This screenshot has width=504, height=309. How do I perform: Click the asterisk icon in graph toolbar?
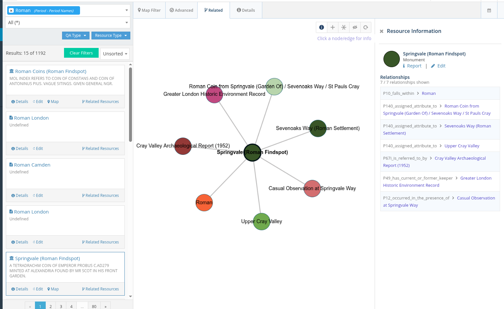pyautogui.click(x=344, y=27)
